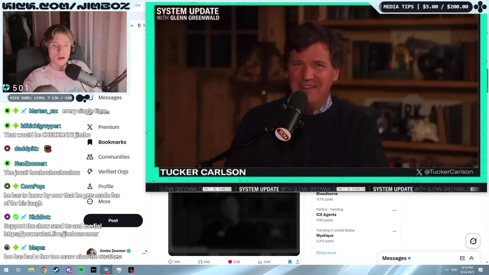Click chat username k0kichigroyper
This screenshot has width=489, height=275.
click(x=40, y=126)
